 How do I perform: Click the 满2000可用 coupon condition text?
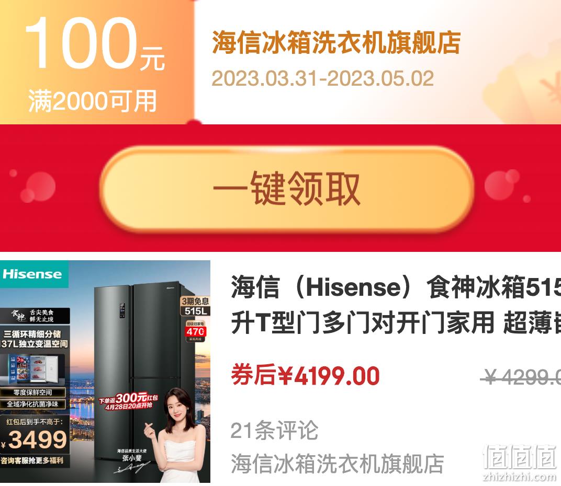(93, 101)
